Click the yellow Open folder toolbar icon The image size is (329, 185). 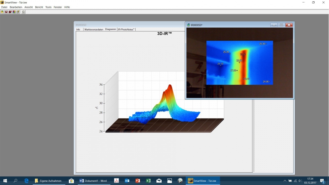pyautogui.click(x=2, y=12)
